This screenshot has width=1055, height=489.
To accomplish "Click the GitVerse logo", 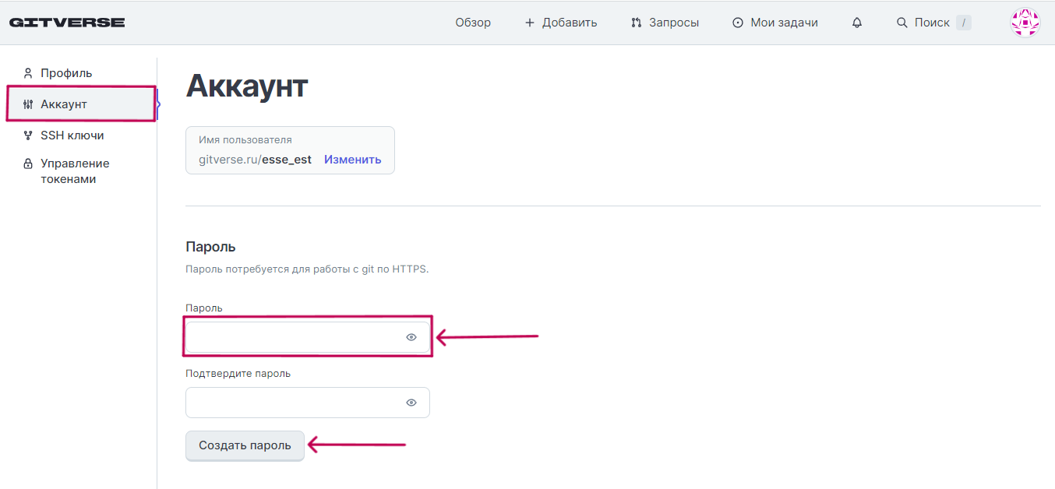I will click(x=67, y=23).
